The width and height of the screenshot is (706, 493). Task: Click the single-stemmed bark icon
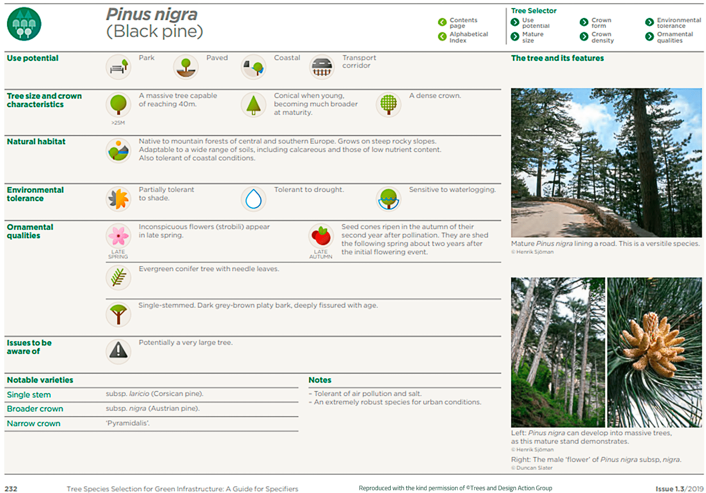point(119,314)
